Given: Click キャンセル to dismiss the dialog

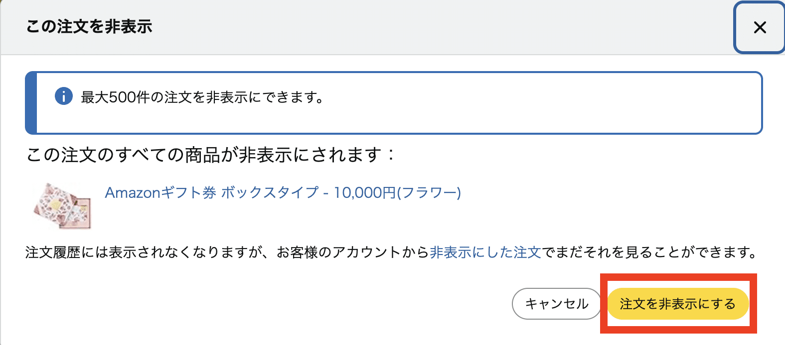Looking at the screenshot, I should 556,303.
